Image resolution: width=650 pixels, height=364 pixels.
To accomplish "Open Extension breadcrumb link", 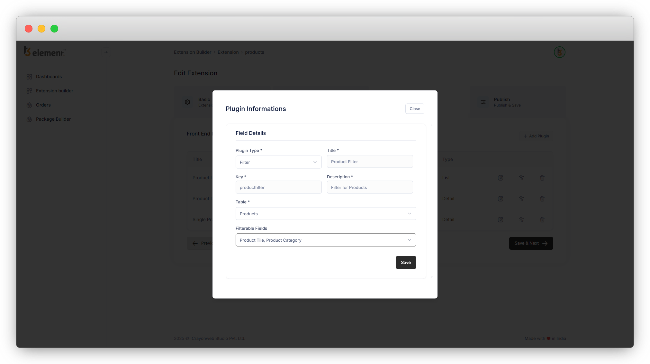I will coord(228,52).
